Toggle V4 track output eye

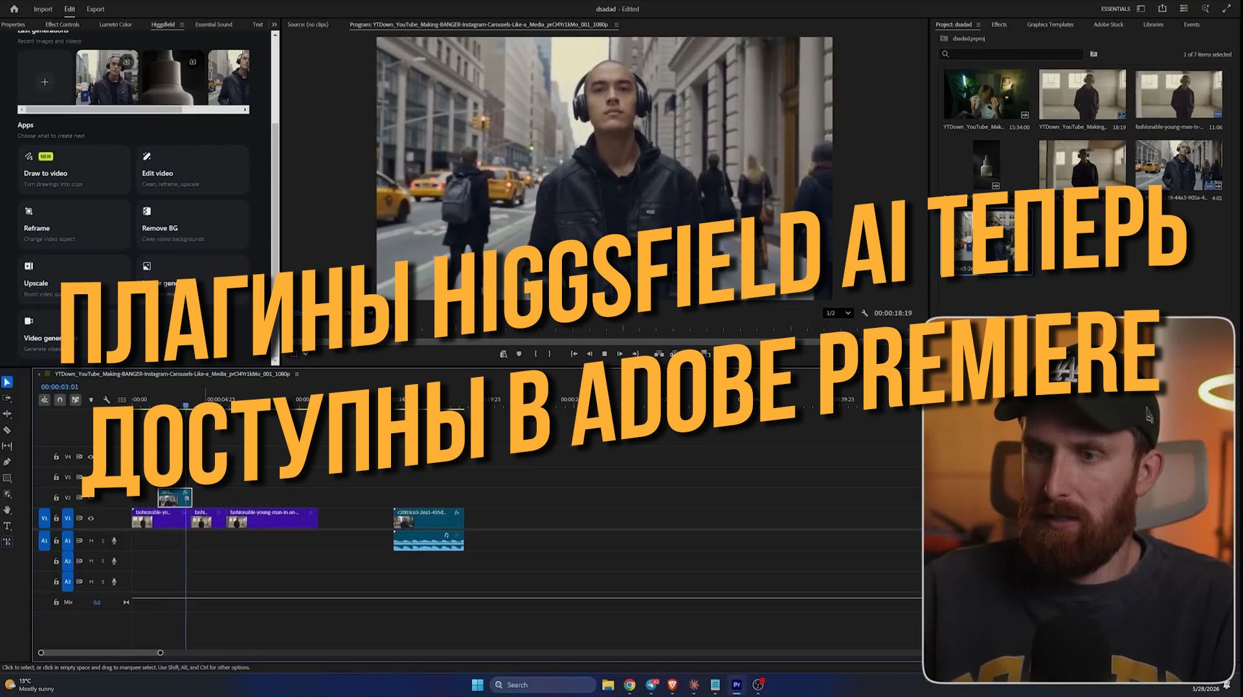[x=90, y=456]
